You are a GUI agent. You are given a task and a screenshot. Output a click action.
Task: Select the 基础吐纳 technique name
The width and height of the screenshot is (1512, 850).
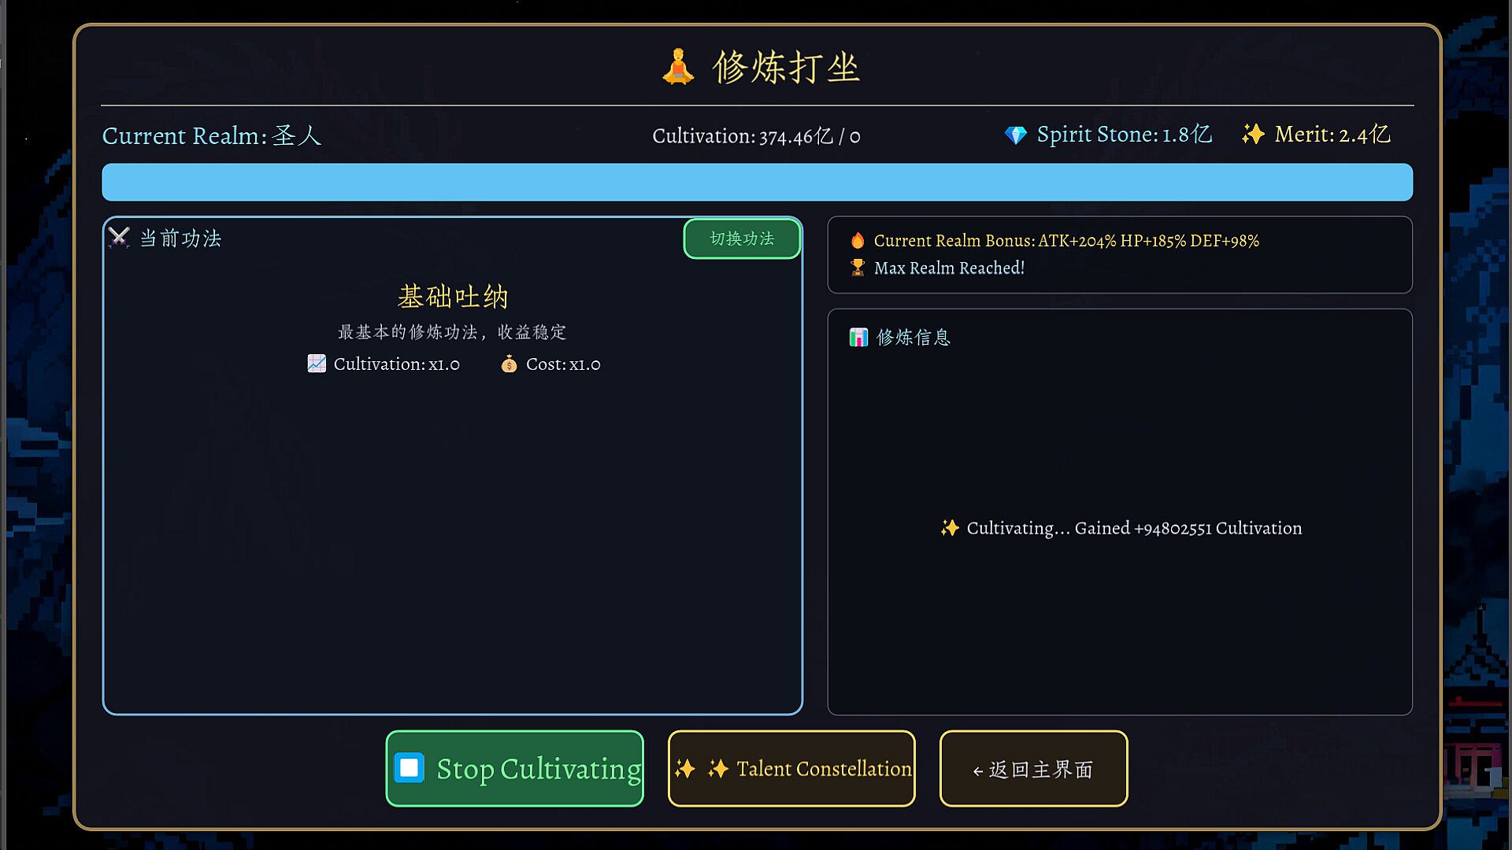click(453, 297)
